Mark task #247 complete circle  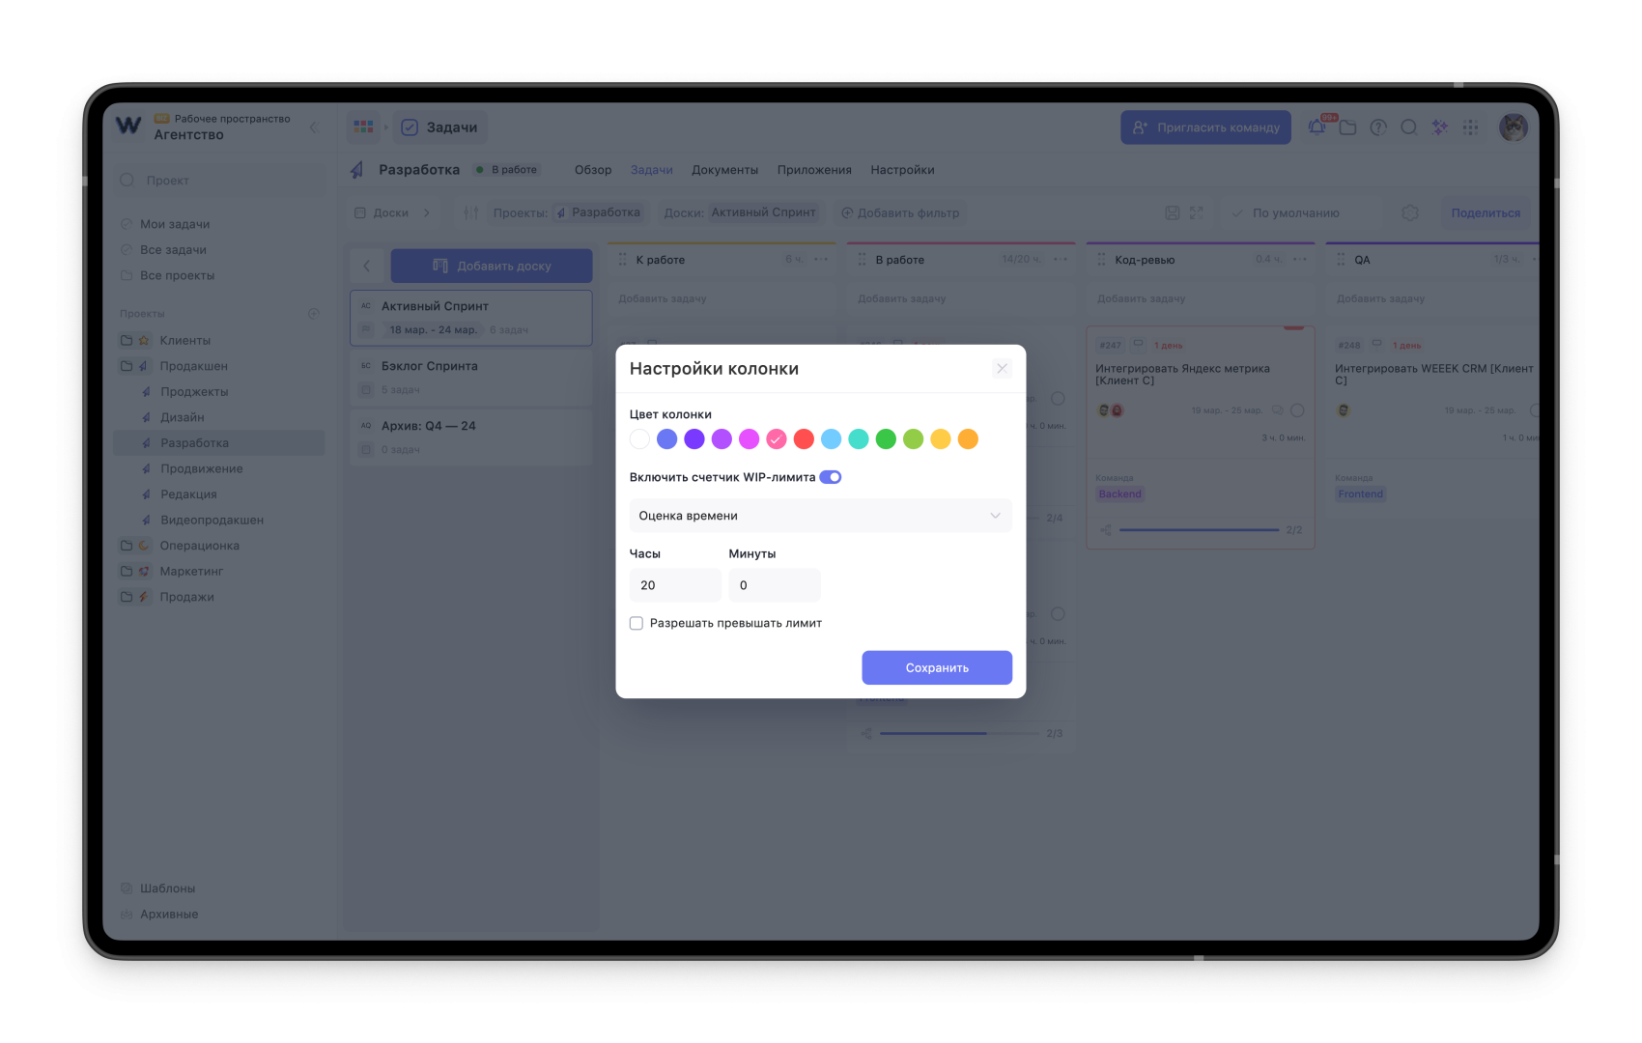pyautogui.click(x=1297, y=410)
